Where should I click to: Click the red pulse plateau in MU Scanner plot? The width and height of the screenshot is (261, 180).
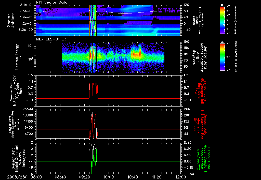coord(93,83)
